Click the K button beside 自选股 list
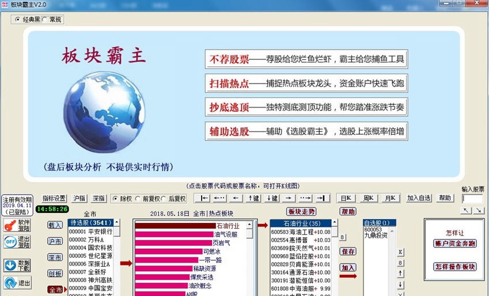The width and height of the screenshot is (489, 296). pos(400,252)
